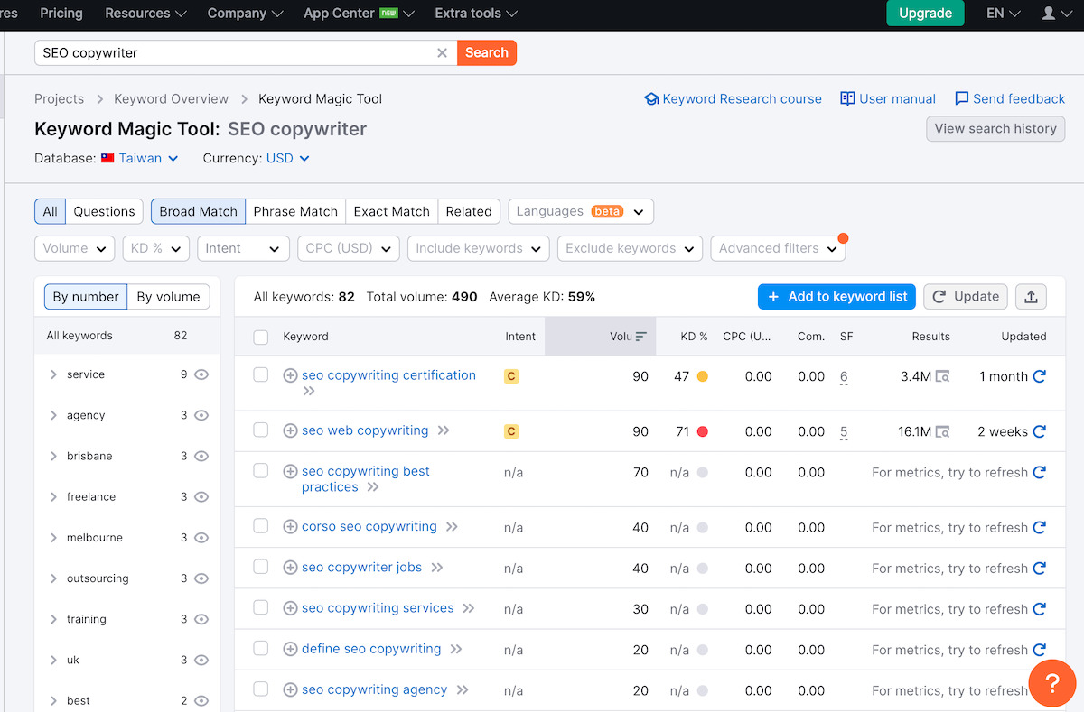
Task: Add seo copywriting services via plus icon
Action: coord(290,608)
